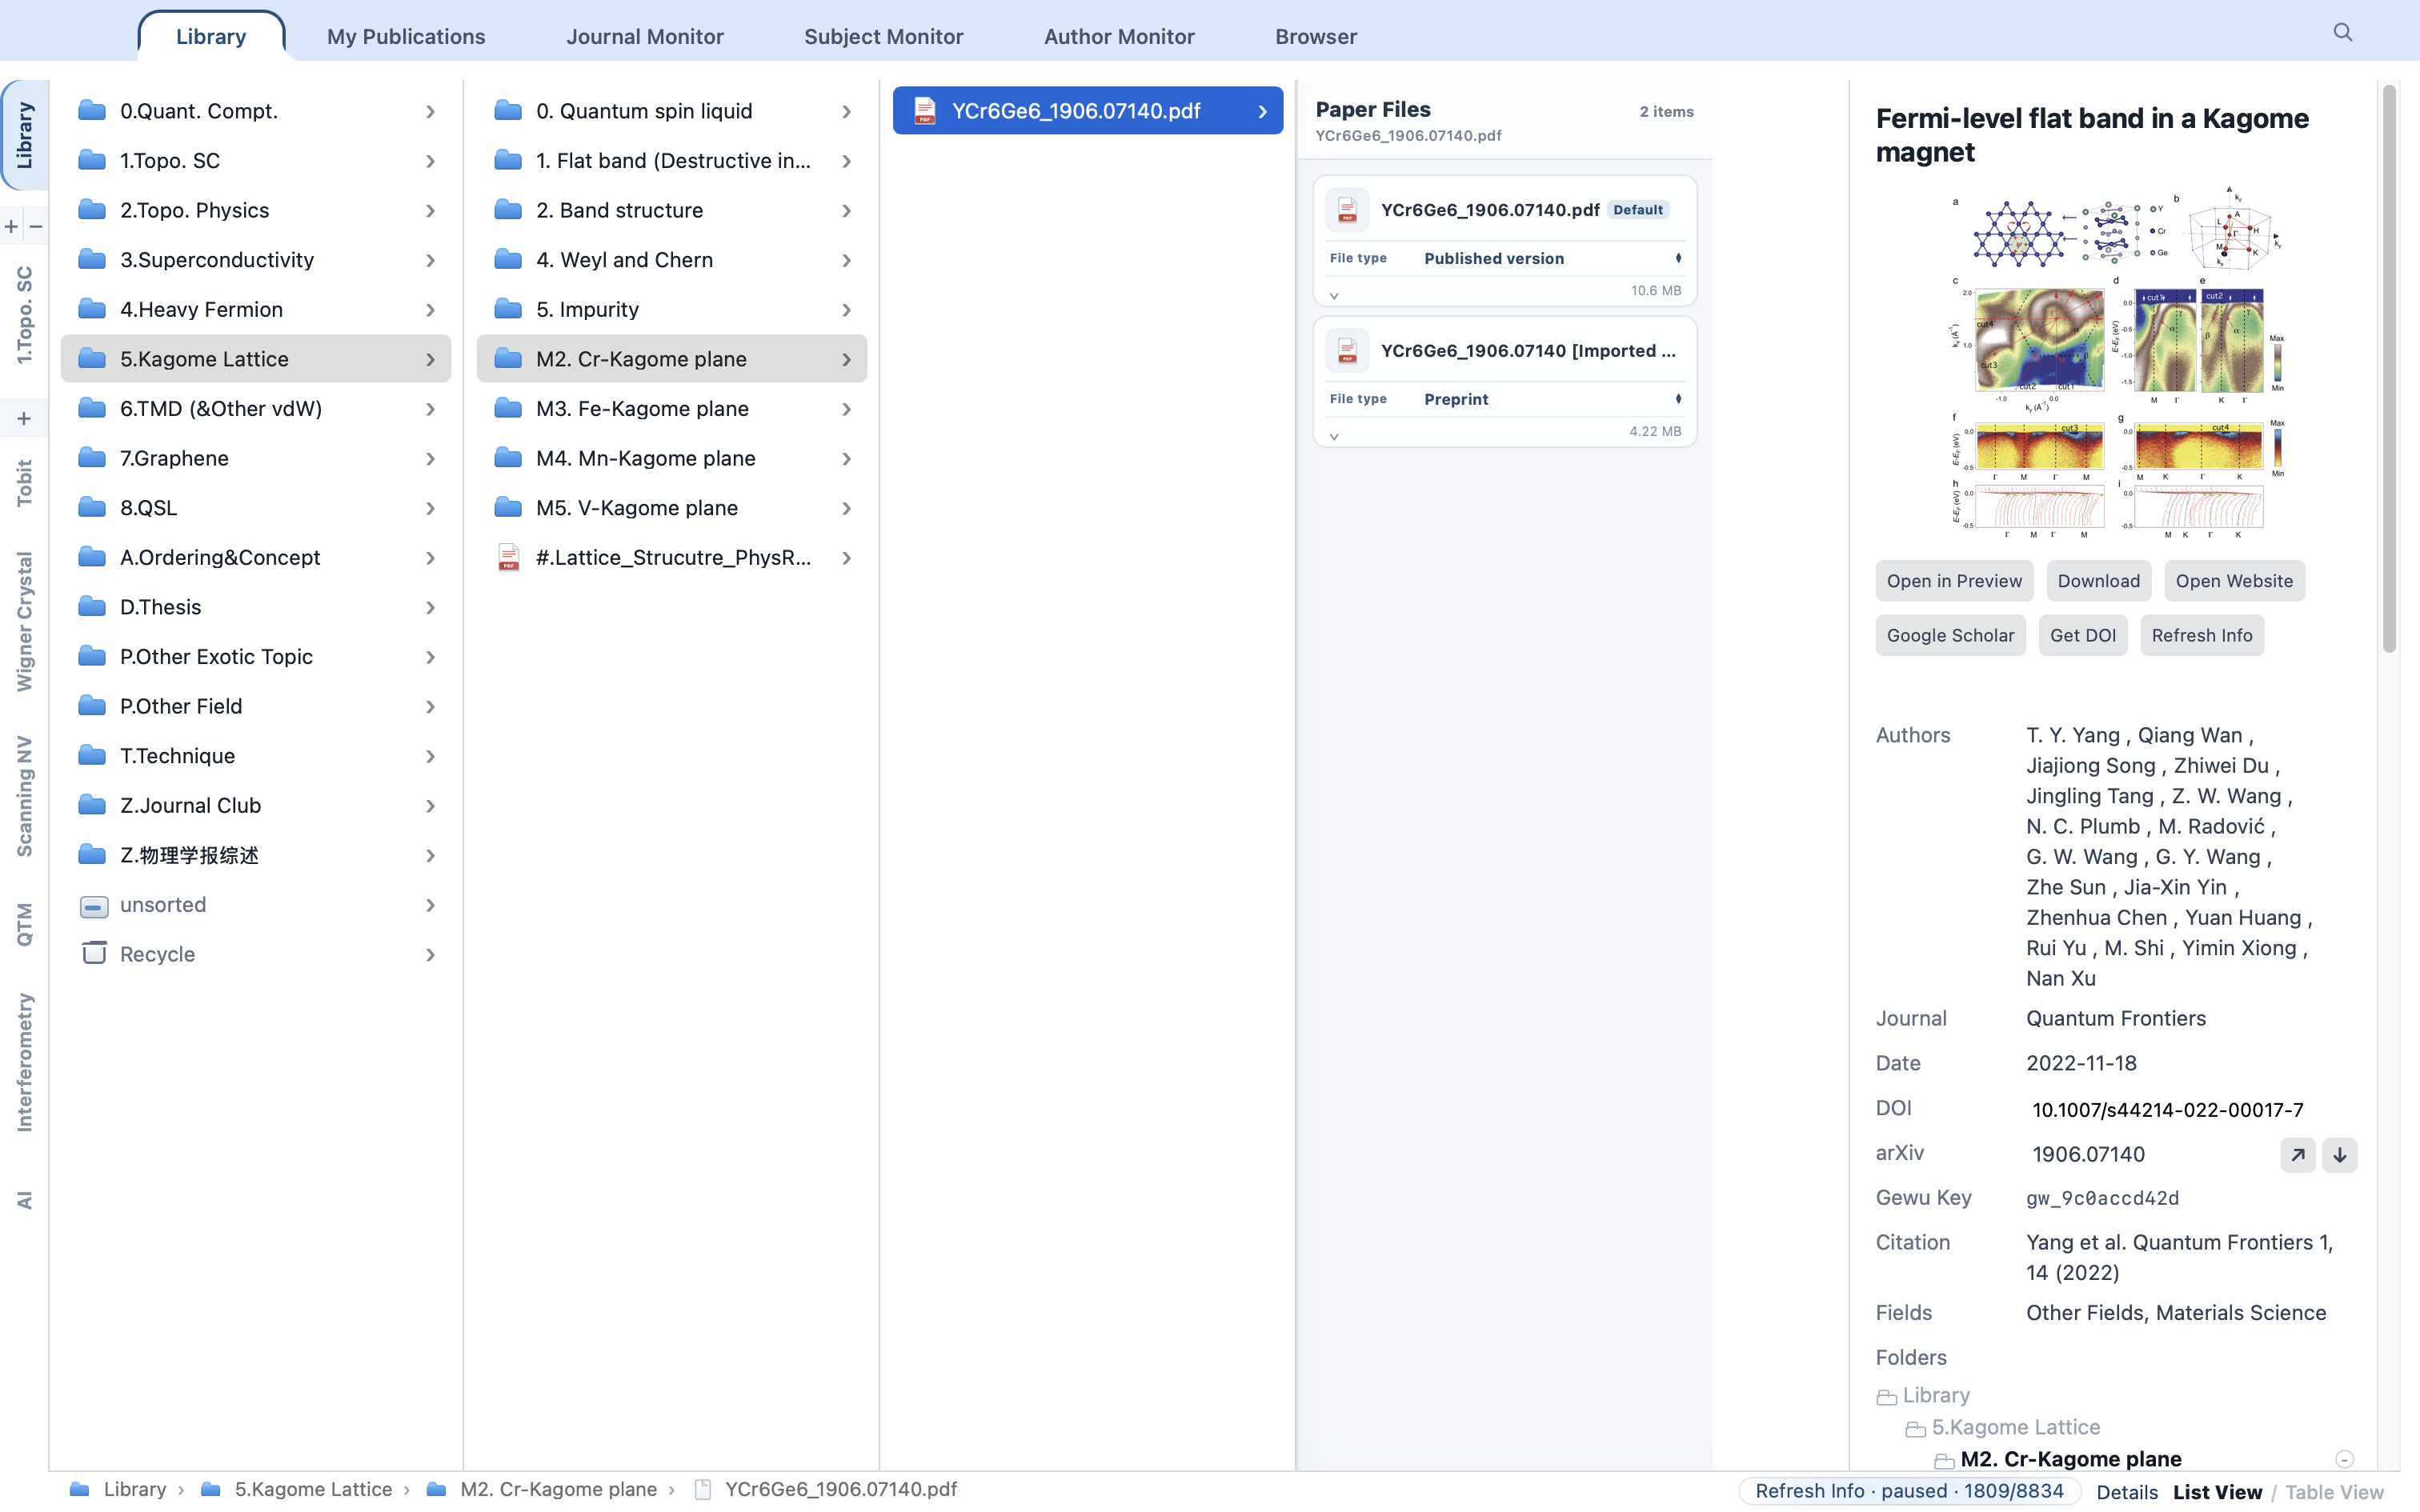Click Open in Preview button
The image size is (2420, 1512).
pyautogui.click(x=1954, y=581)
